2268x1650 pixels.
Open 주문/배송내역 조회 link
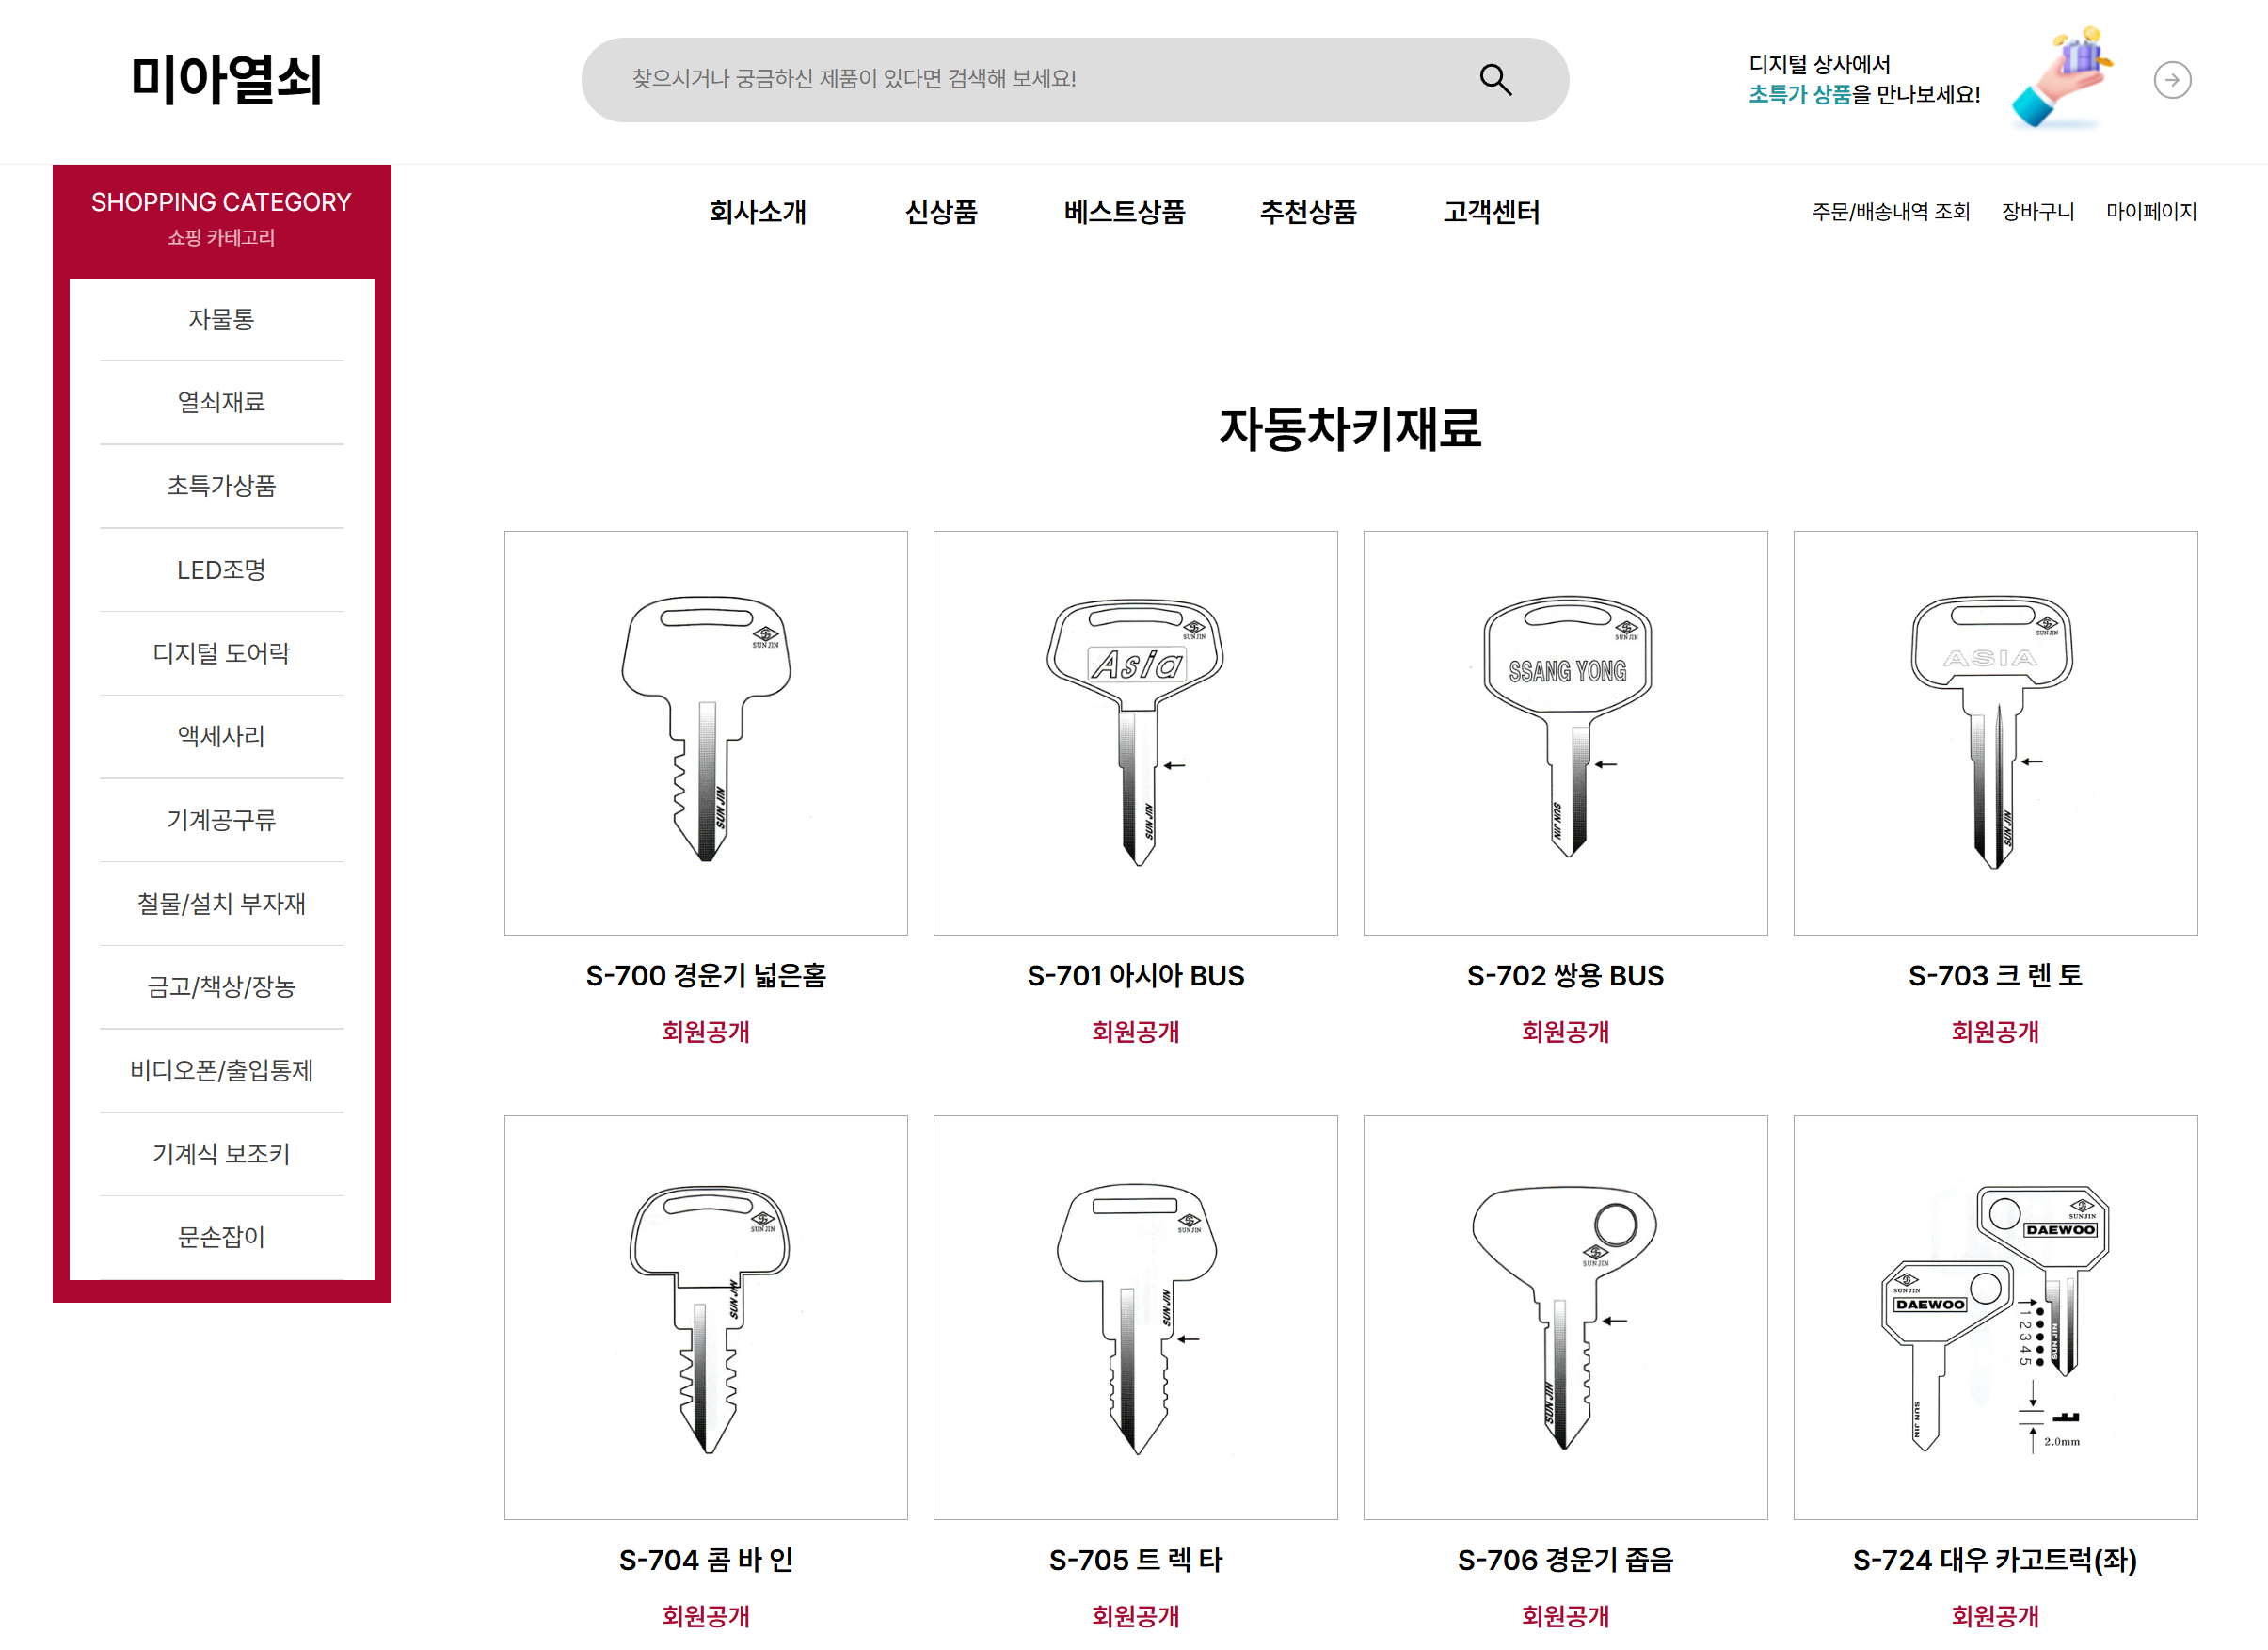(1890, 211)
